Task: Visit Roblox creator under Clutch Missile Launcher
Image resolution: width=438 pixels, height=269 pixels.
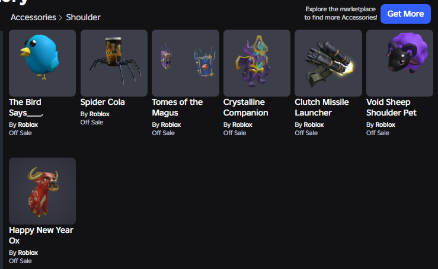Action: click(314, 124)
